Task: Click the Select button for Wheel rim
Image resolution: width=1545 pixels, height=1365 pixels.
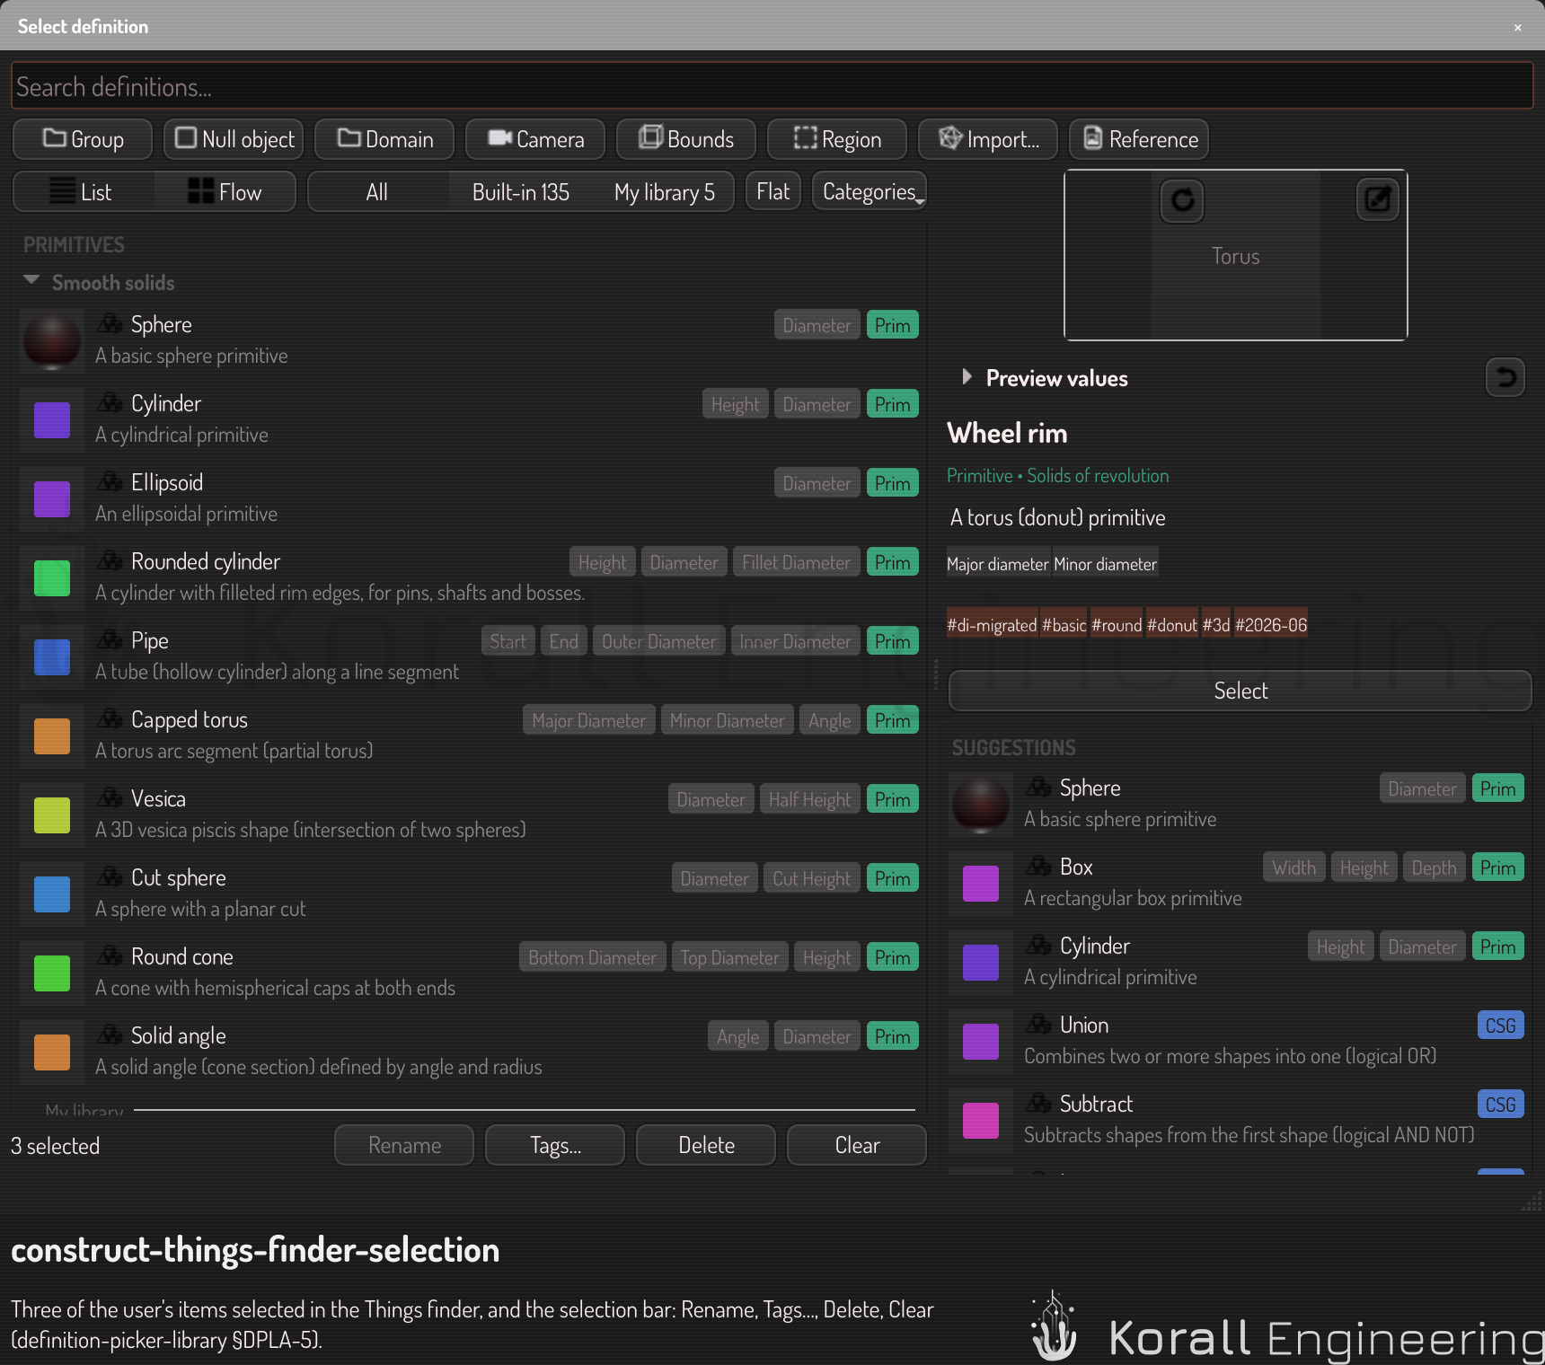Action: (x=1240, y=691)
